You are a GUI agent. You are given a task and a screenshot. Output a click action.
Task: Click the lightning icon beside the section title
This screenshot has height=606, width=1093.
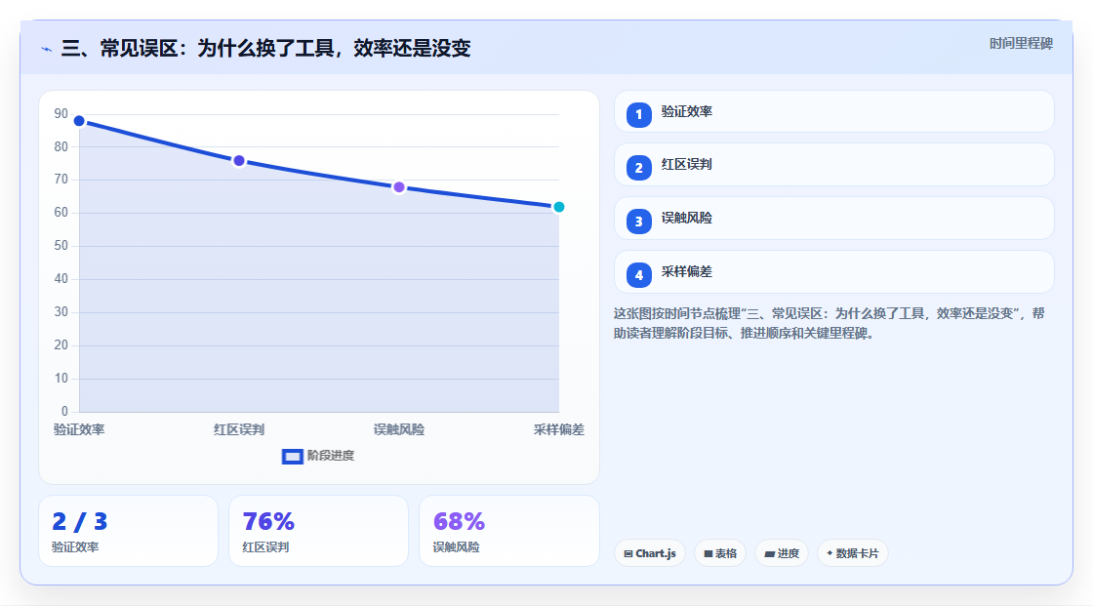click(47, 49)
